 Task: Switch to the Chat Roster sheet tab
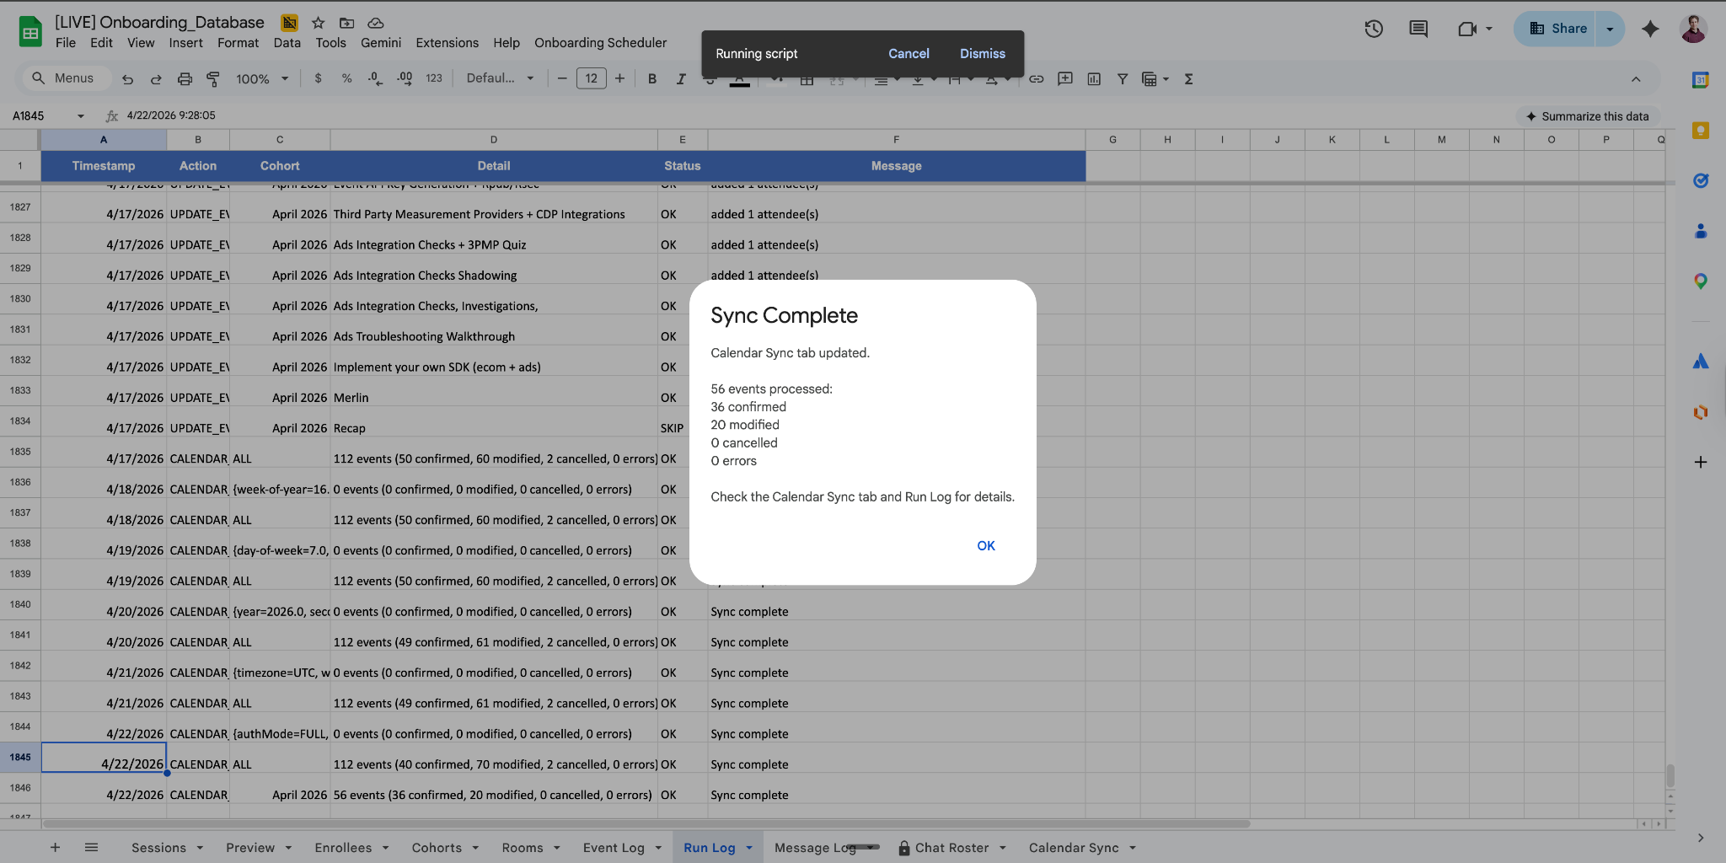[951, 848]
